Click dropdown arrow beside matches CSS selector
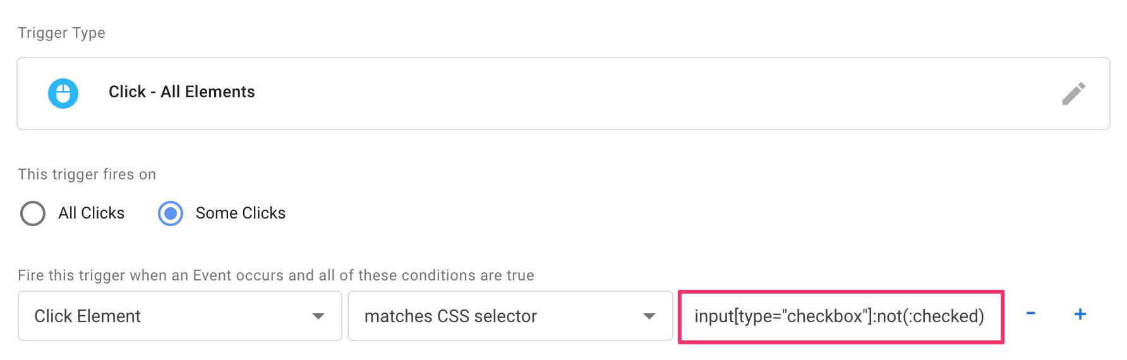This screenshot has width=1127, height=360. [649, 316]
